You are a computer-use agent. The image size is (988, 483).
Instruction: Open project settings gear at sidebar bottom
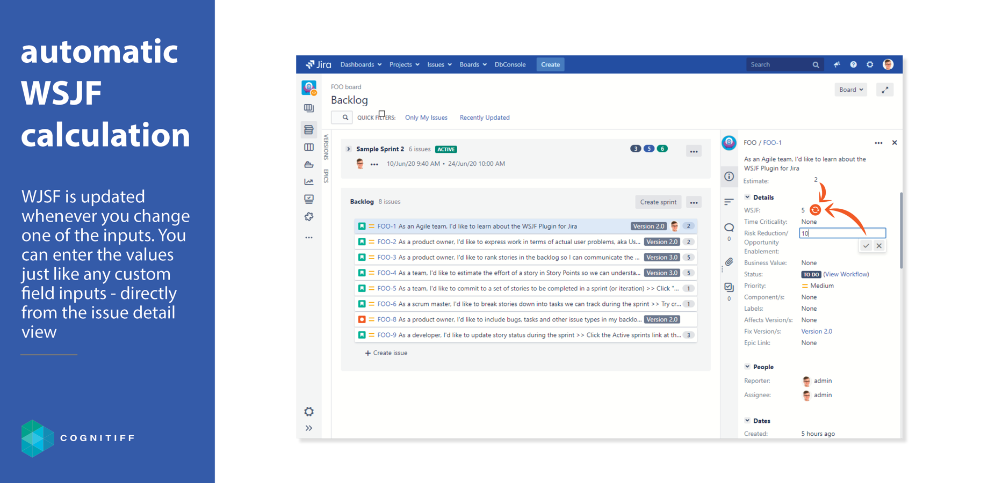[309, 412]
